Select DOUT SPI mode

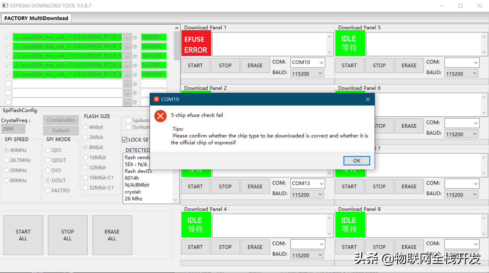pyautogui.click(x=56, y=180)
